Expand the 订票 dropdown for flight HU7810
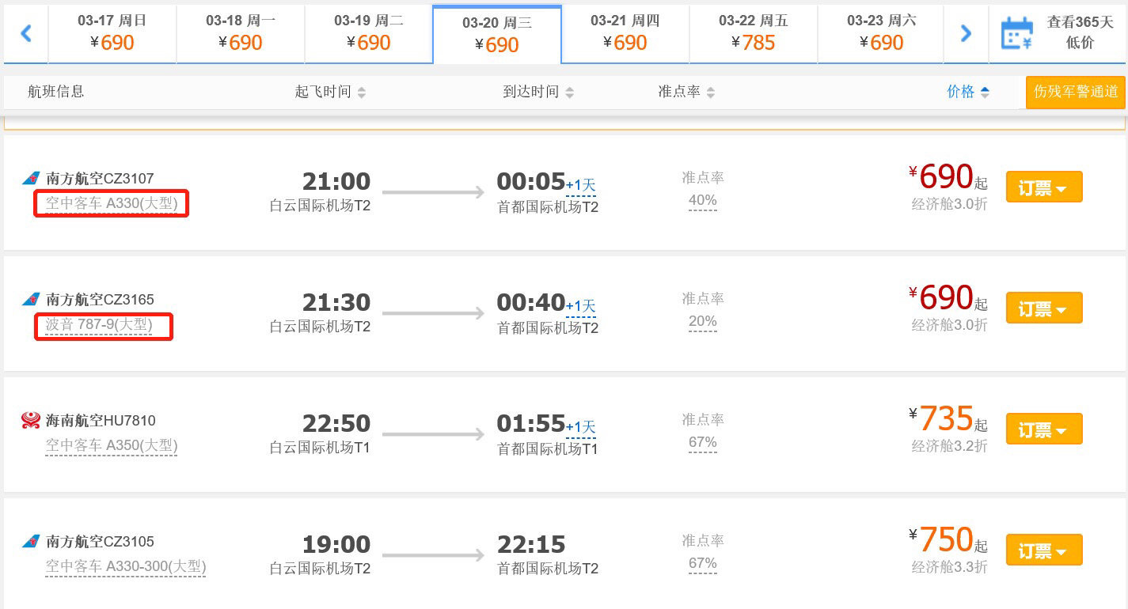Screen dimensions: 1128x609 point(1043,429)
